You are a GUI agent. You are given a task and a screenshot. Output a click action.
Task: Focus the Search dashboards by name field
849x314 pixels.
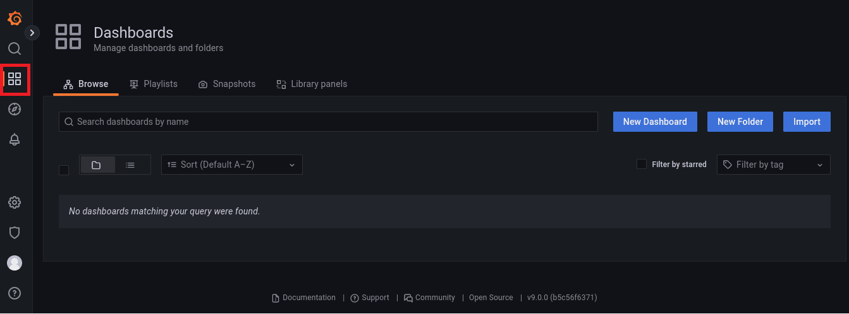coord(328,122)
